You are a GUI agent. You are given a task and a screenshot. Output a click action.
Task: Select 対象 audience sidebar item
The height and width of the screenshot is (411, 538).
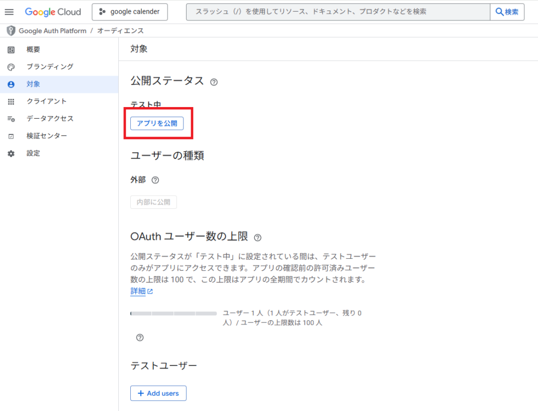pyautogui.click(x=34, y=84)
